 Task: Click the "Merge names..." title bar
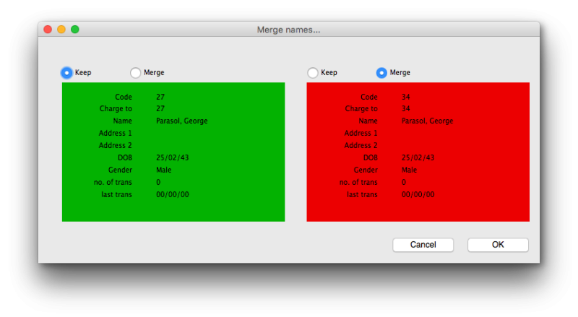click(289, 30)
